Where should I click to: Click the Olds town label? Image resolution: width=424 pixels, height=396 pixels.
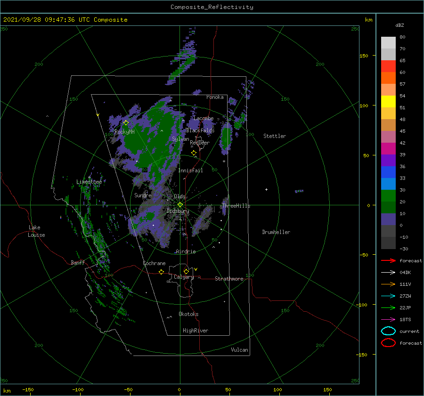pos(179,196)
